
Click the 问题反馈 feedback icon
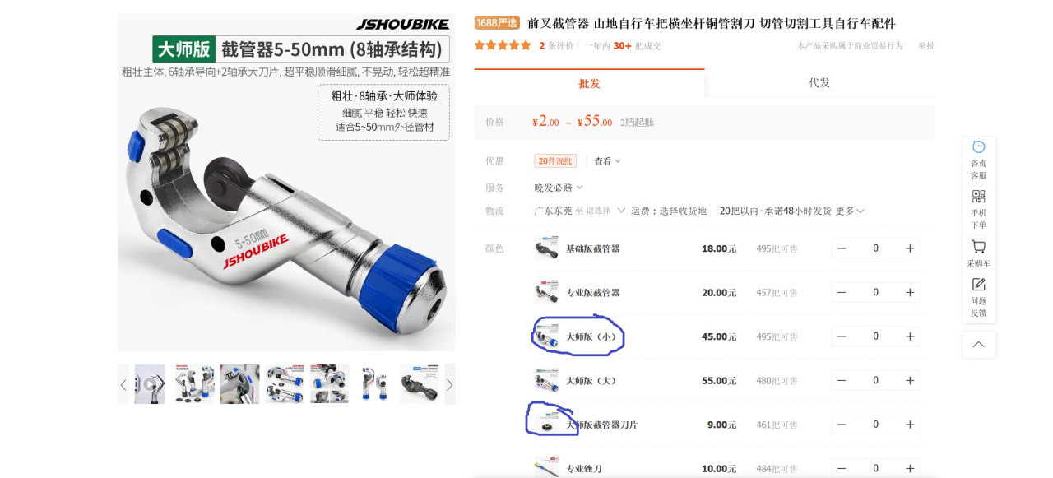tap(978, 285)
